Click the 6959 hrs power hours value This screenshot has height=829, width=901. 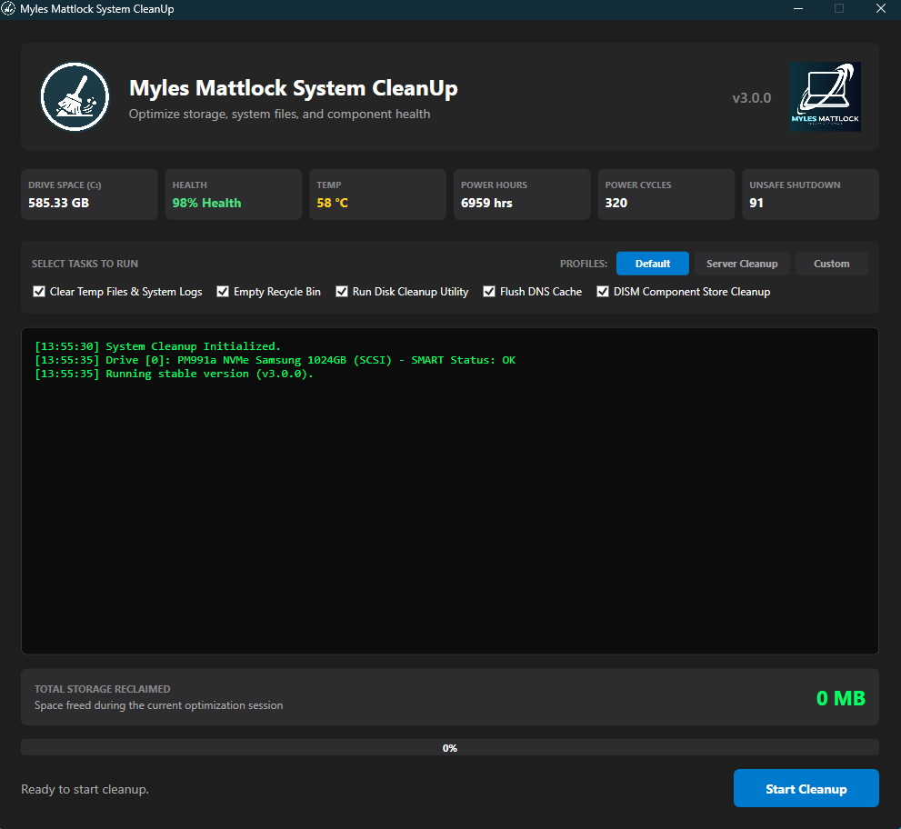(486, 203)
